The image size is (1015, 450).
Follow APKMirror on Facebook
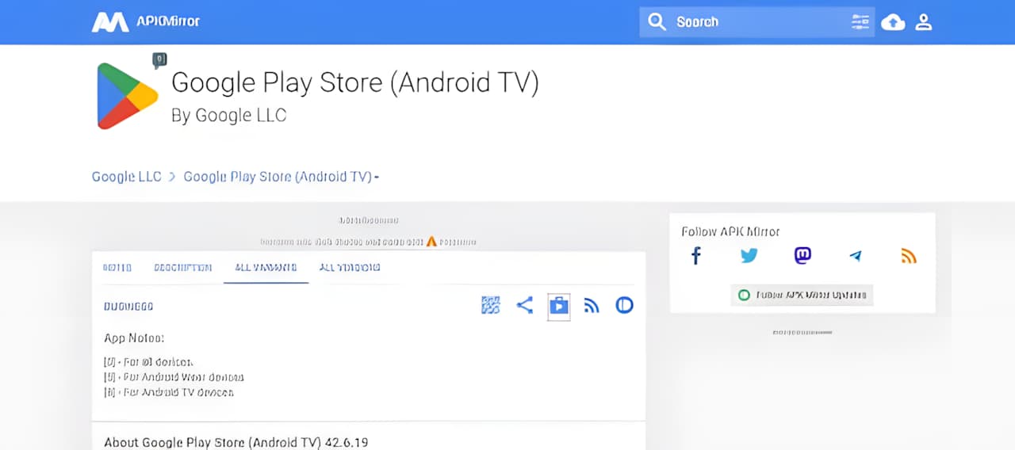click(x=696, y=256)
